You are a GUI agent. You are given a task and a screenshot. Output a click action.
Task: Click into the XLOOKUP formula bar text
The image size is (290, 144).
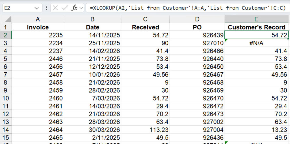187,8
